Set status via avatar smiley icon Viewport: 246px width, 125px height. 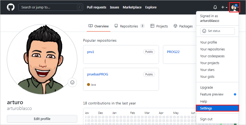click(x=72, y=82)
